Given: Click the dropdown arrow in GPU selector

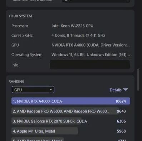Looking at the screenshot, I should [51, 89].
